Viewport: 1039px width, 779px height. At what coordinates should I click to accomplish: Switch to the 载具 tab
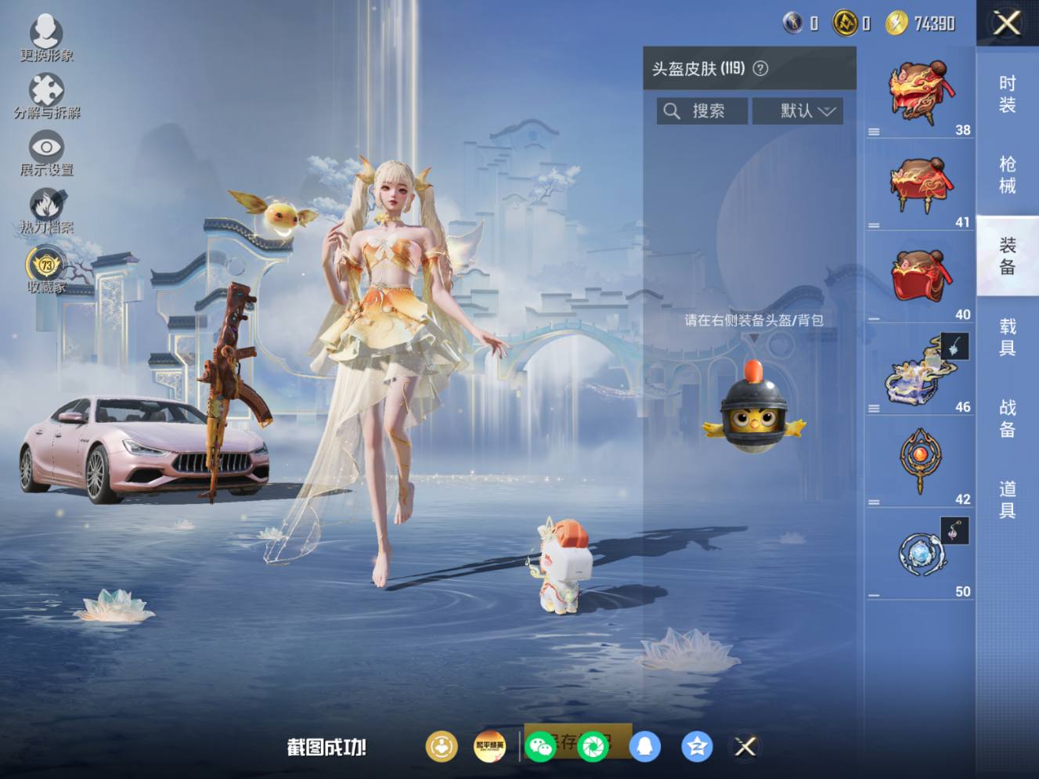(1007, 337)
